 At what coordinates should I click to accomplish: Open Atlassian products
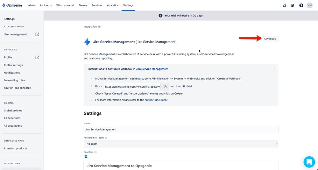[15, 148]
